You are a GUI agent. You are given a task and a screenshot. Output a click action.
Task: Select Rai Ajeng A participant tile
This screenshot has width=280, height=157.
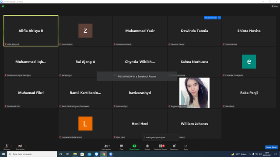coord(85,61)
